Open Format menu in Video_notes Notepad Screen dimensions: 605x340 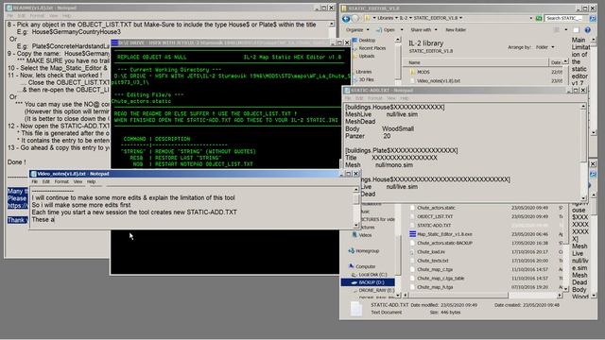click(61, 181)
